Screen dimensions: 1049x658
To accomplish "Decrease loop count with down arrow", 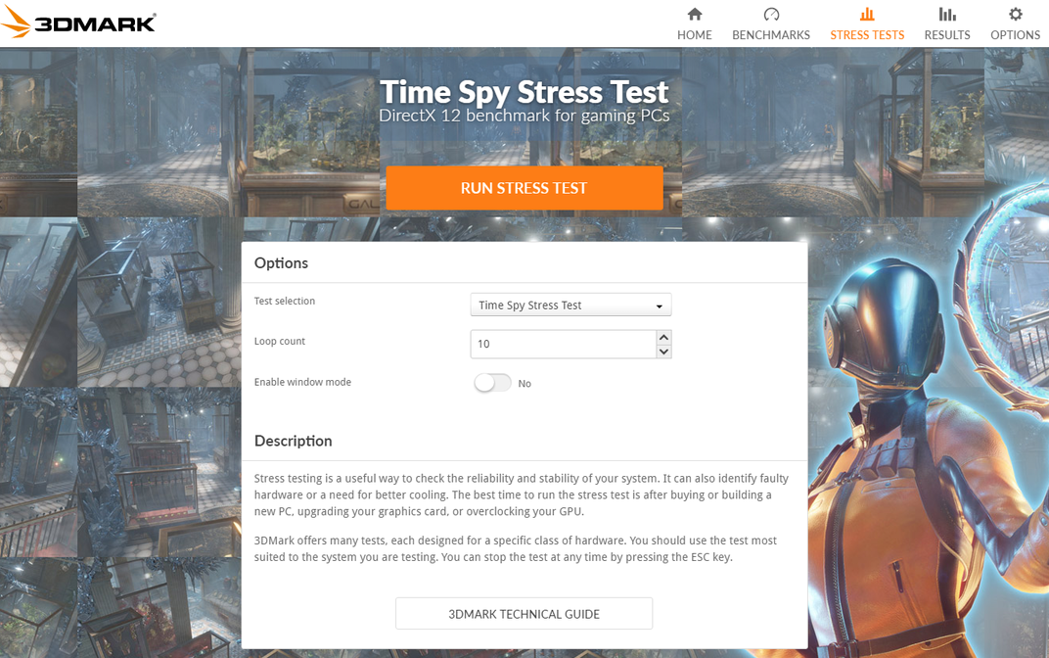I will [663, 352].
